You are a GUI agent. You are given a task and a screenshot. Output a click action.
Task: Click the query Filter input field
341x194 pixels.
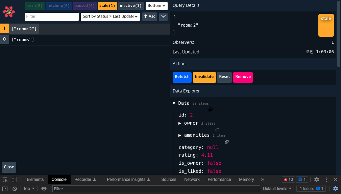pyautogui.click(x=52, y=17)
